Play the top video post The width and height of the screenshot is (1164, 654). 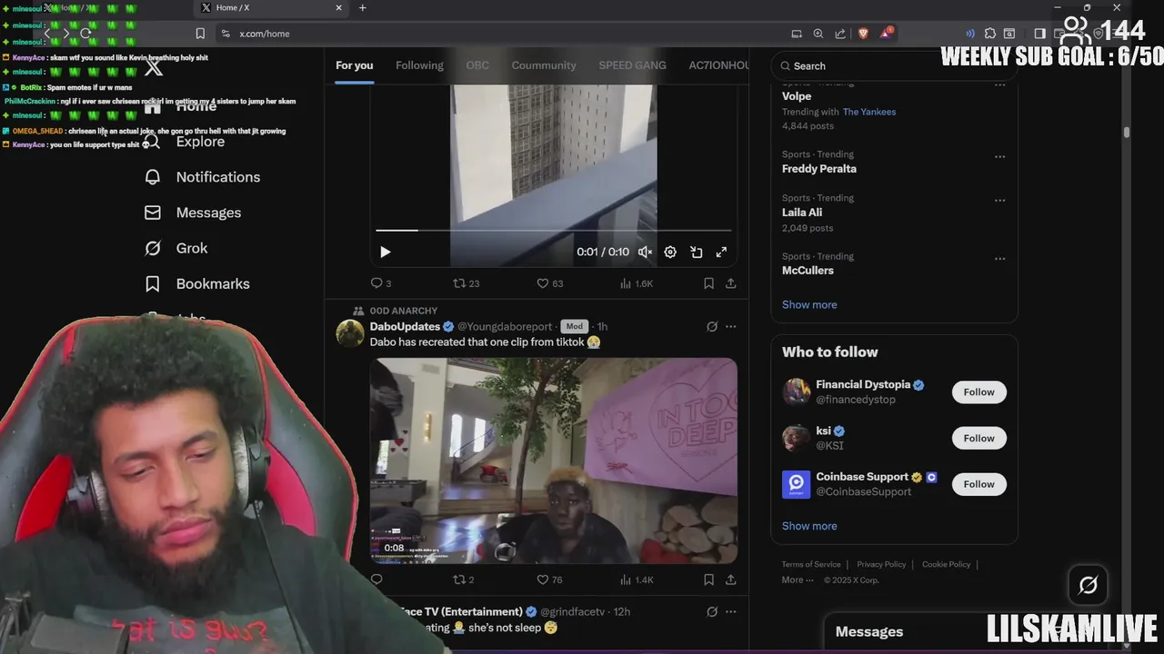click(385, 253)
